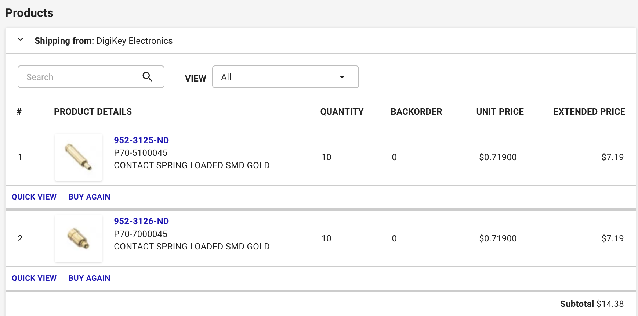Click QUICK VIEW for item 1
Viewport: 638px width, 316px height.
point(34,197)
